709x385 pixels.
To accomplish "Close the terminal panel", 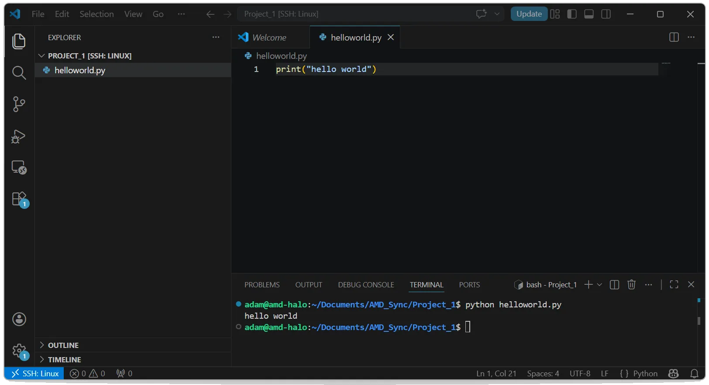I will (691, 284).
